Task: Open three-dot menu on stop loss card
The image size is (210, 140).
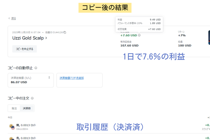Action: coord(49,77)
